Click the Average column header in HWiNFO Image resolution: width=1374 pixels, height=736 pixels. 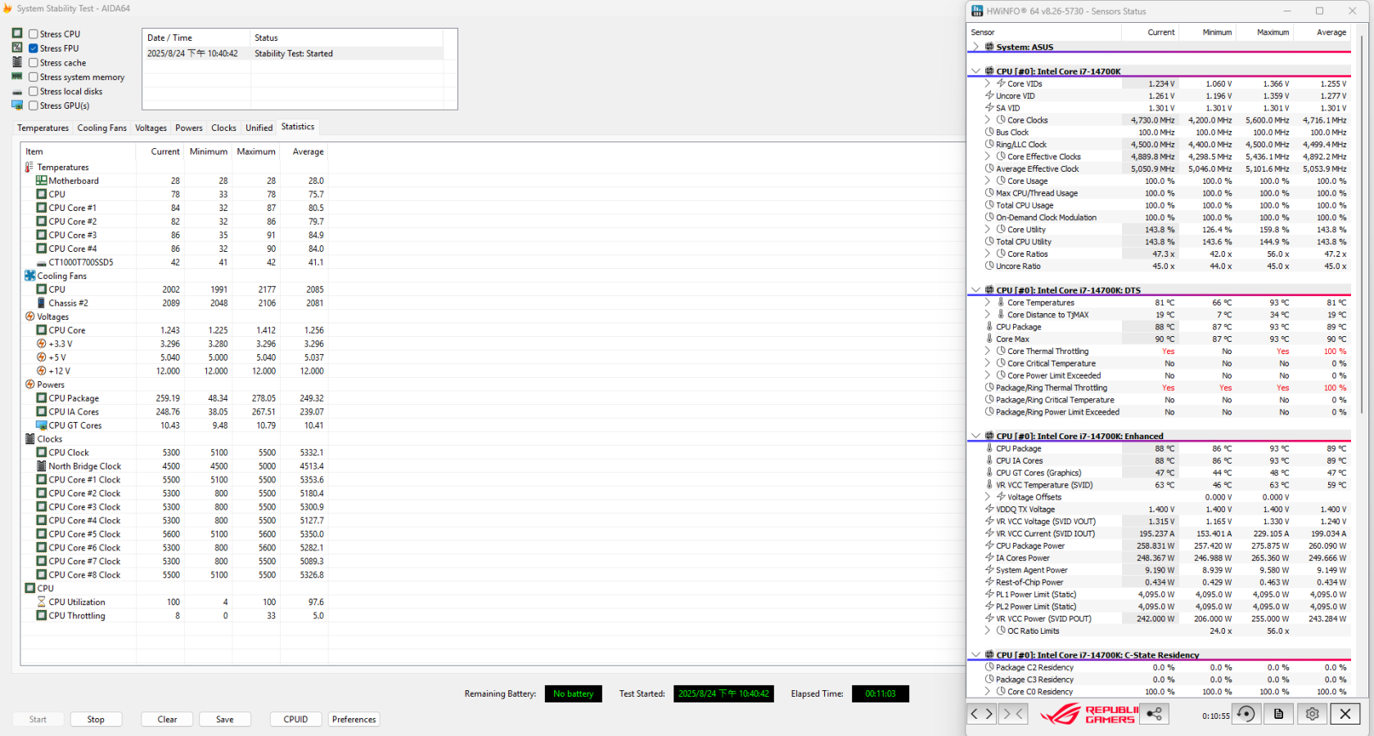click(x=1331, y=33)
